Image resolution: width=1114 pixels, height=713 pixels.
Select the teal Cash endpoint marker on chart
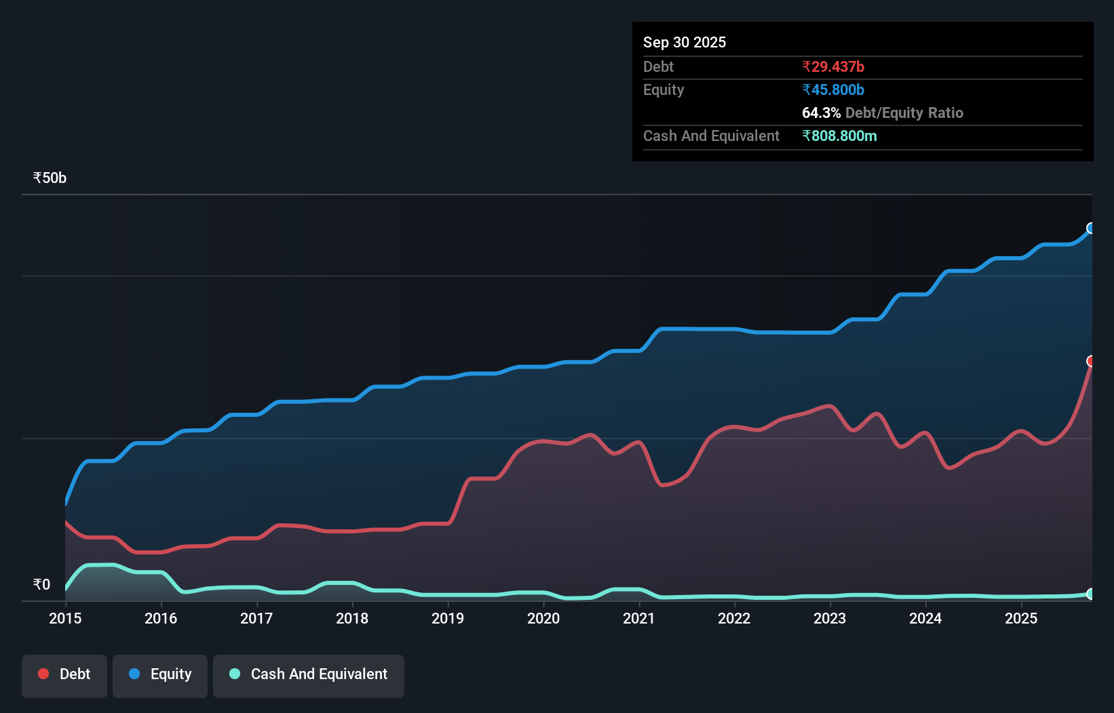click(x=1091, y=594)
